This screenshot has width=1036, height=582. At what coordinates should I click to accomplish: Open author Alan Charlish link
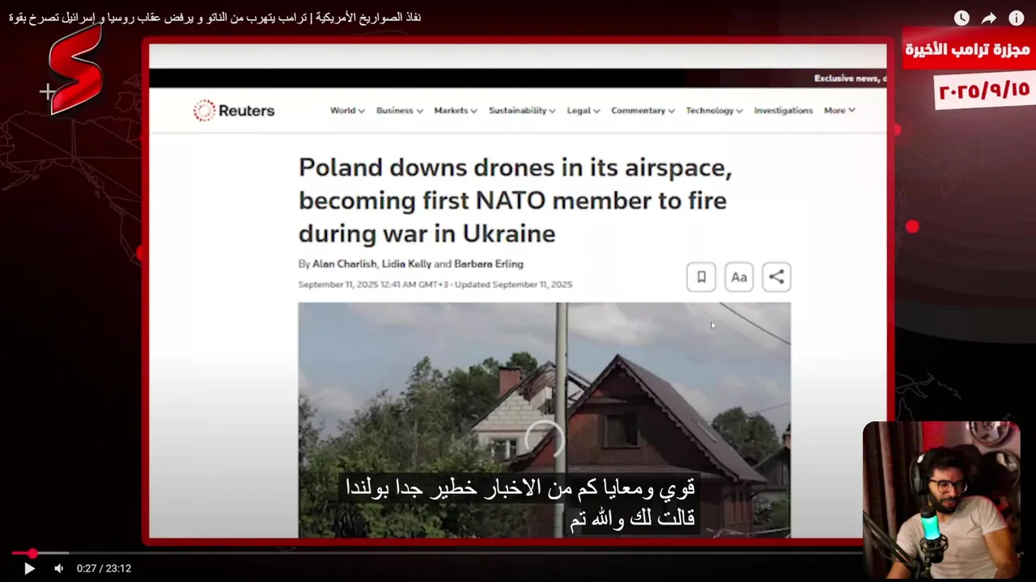(x=344, y=264)
